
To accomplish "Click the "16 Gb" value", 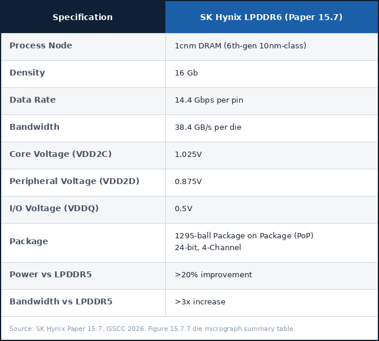I will point(186,73).
